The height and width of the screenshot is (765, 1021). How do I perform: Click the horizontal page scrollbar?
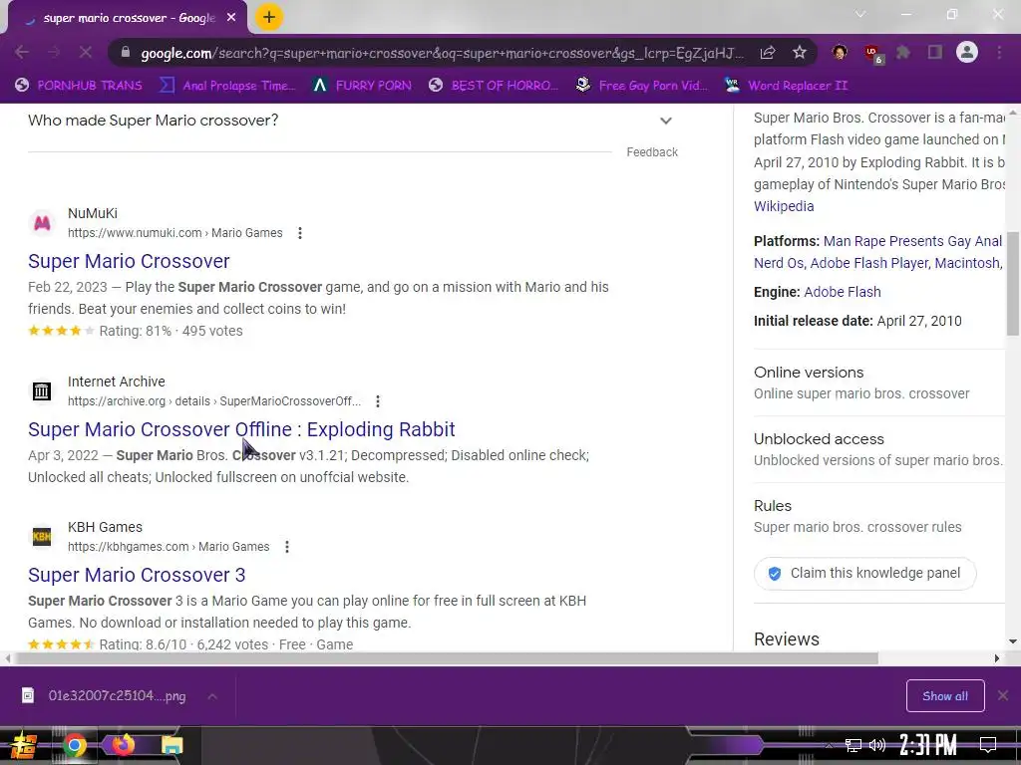point(446,658)
